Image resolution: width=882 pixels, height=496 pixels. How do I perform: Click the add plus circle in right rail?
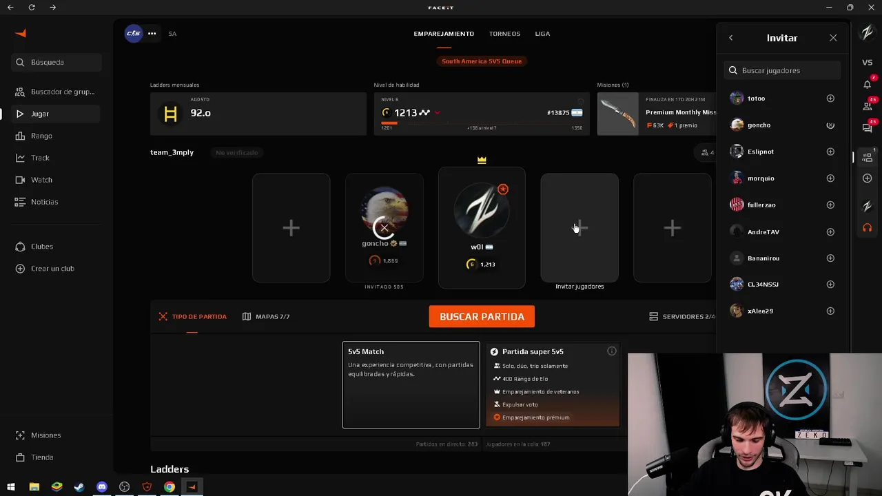[868, 178]
